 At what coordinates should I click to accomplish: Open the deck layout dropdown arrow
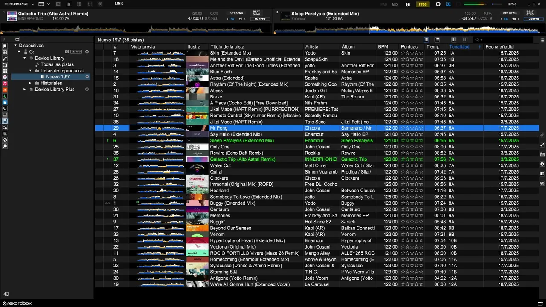[49, 4]
